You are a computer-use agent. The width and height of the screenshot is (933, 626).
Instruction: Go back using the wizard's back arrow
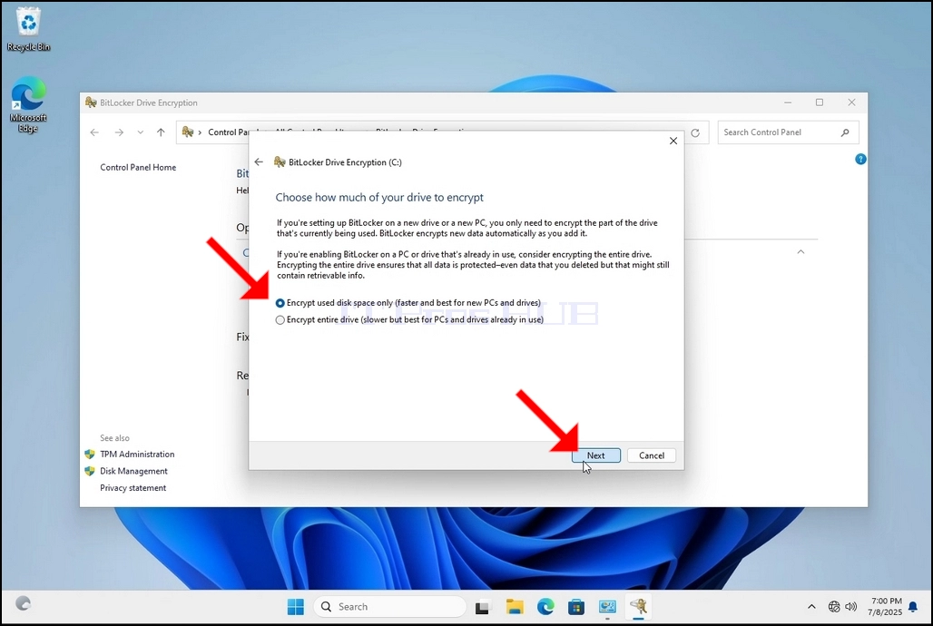click(259, 161)
